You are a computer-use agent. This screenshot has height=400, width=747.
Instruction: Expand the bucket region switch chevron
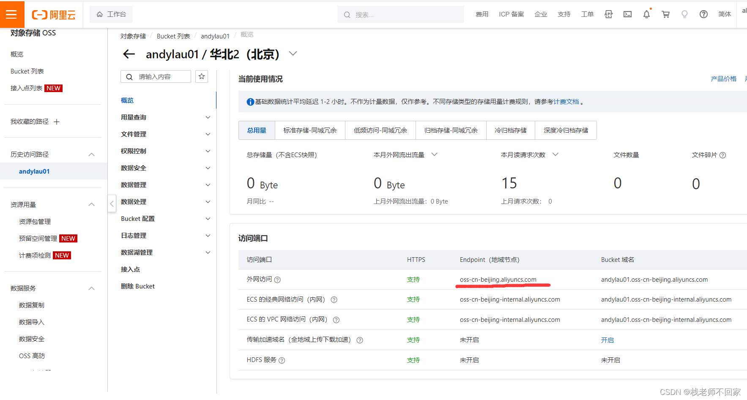pyautogui.click(x=293, y=54)
